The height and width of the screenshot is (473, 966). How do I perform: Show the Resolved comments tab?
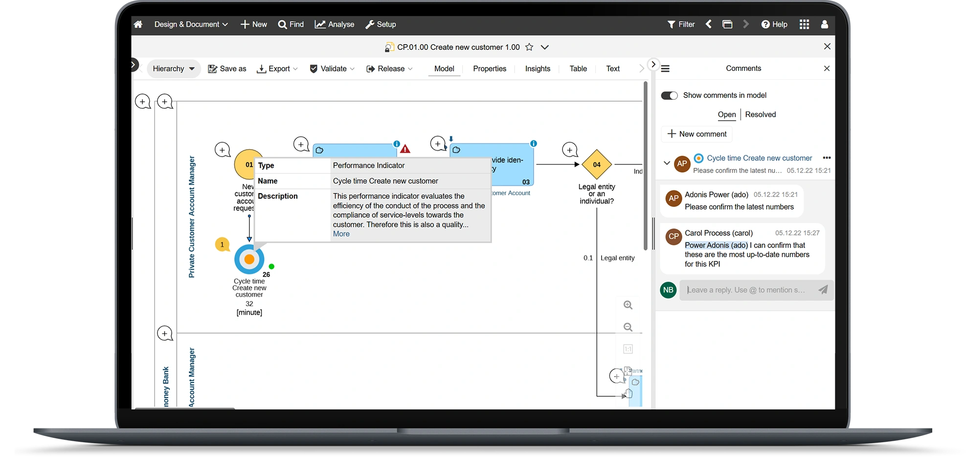point(760,114)
